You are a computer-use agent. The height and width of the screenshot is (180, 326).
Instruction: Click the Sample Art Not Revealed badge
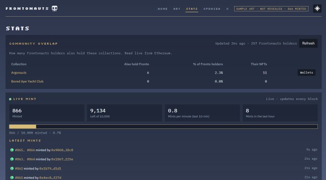(x=271, y=9)
